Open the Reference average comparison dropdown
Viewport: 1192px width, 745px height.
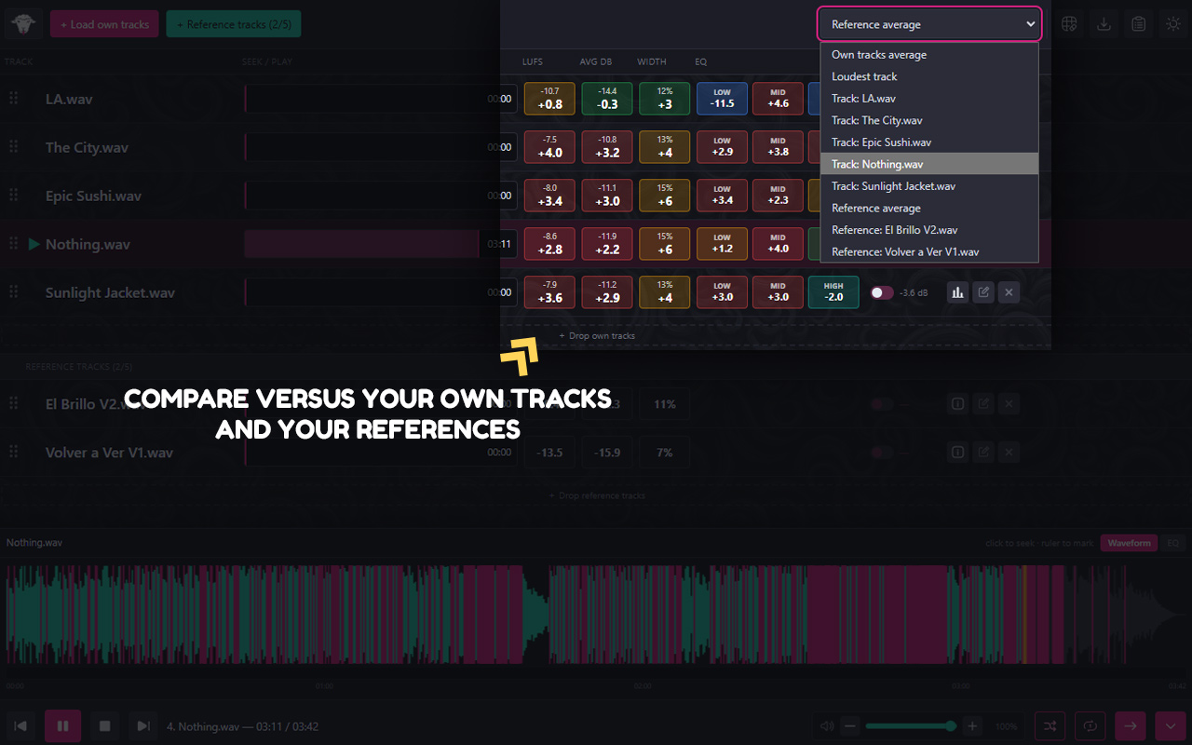tap(929, 24)
